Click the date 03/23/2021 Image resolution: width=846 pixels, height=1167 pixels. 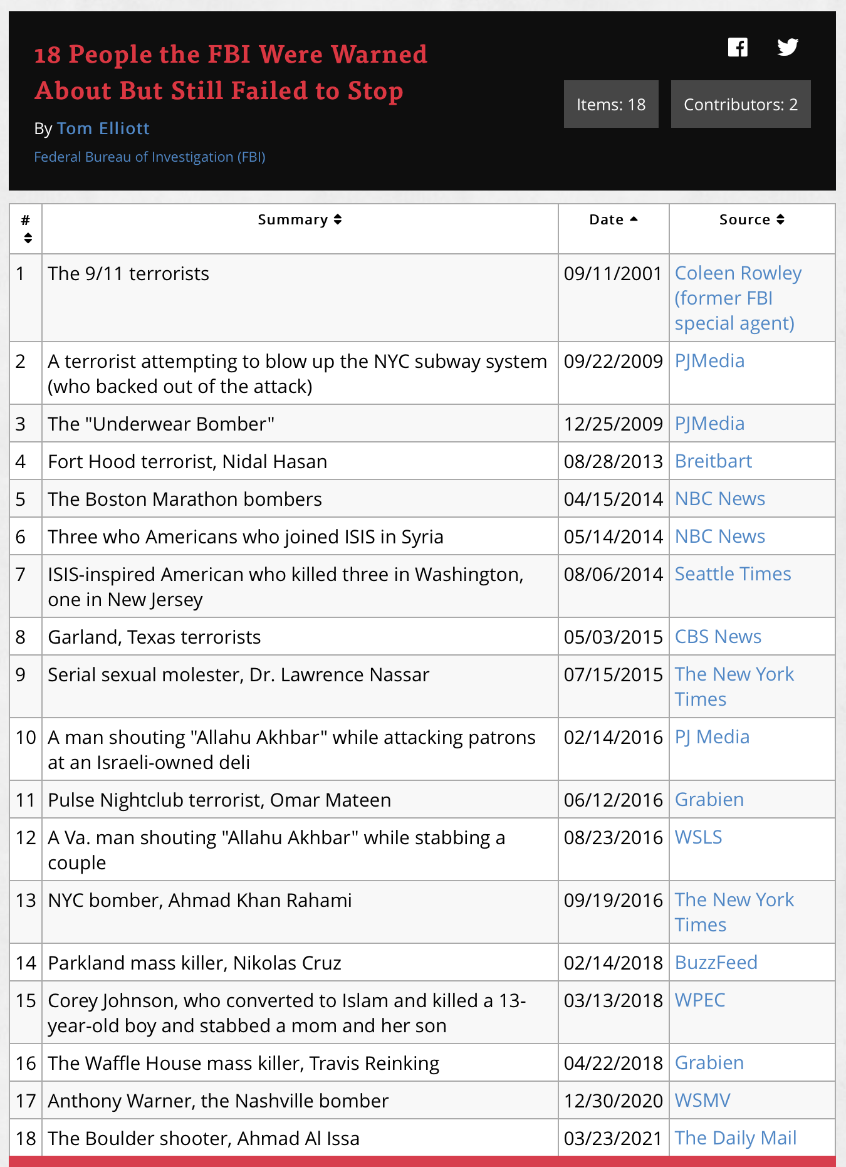point(613,1139)
